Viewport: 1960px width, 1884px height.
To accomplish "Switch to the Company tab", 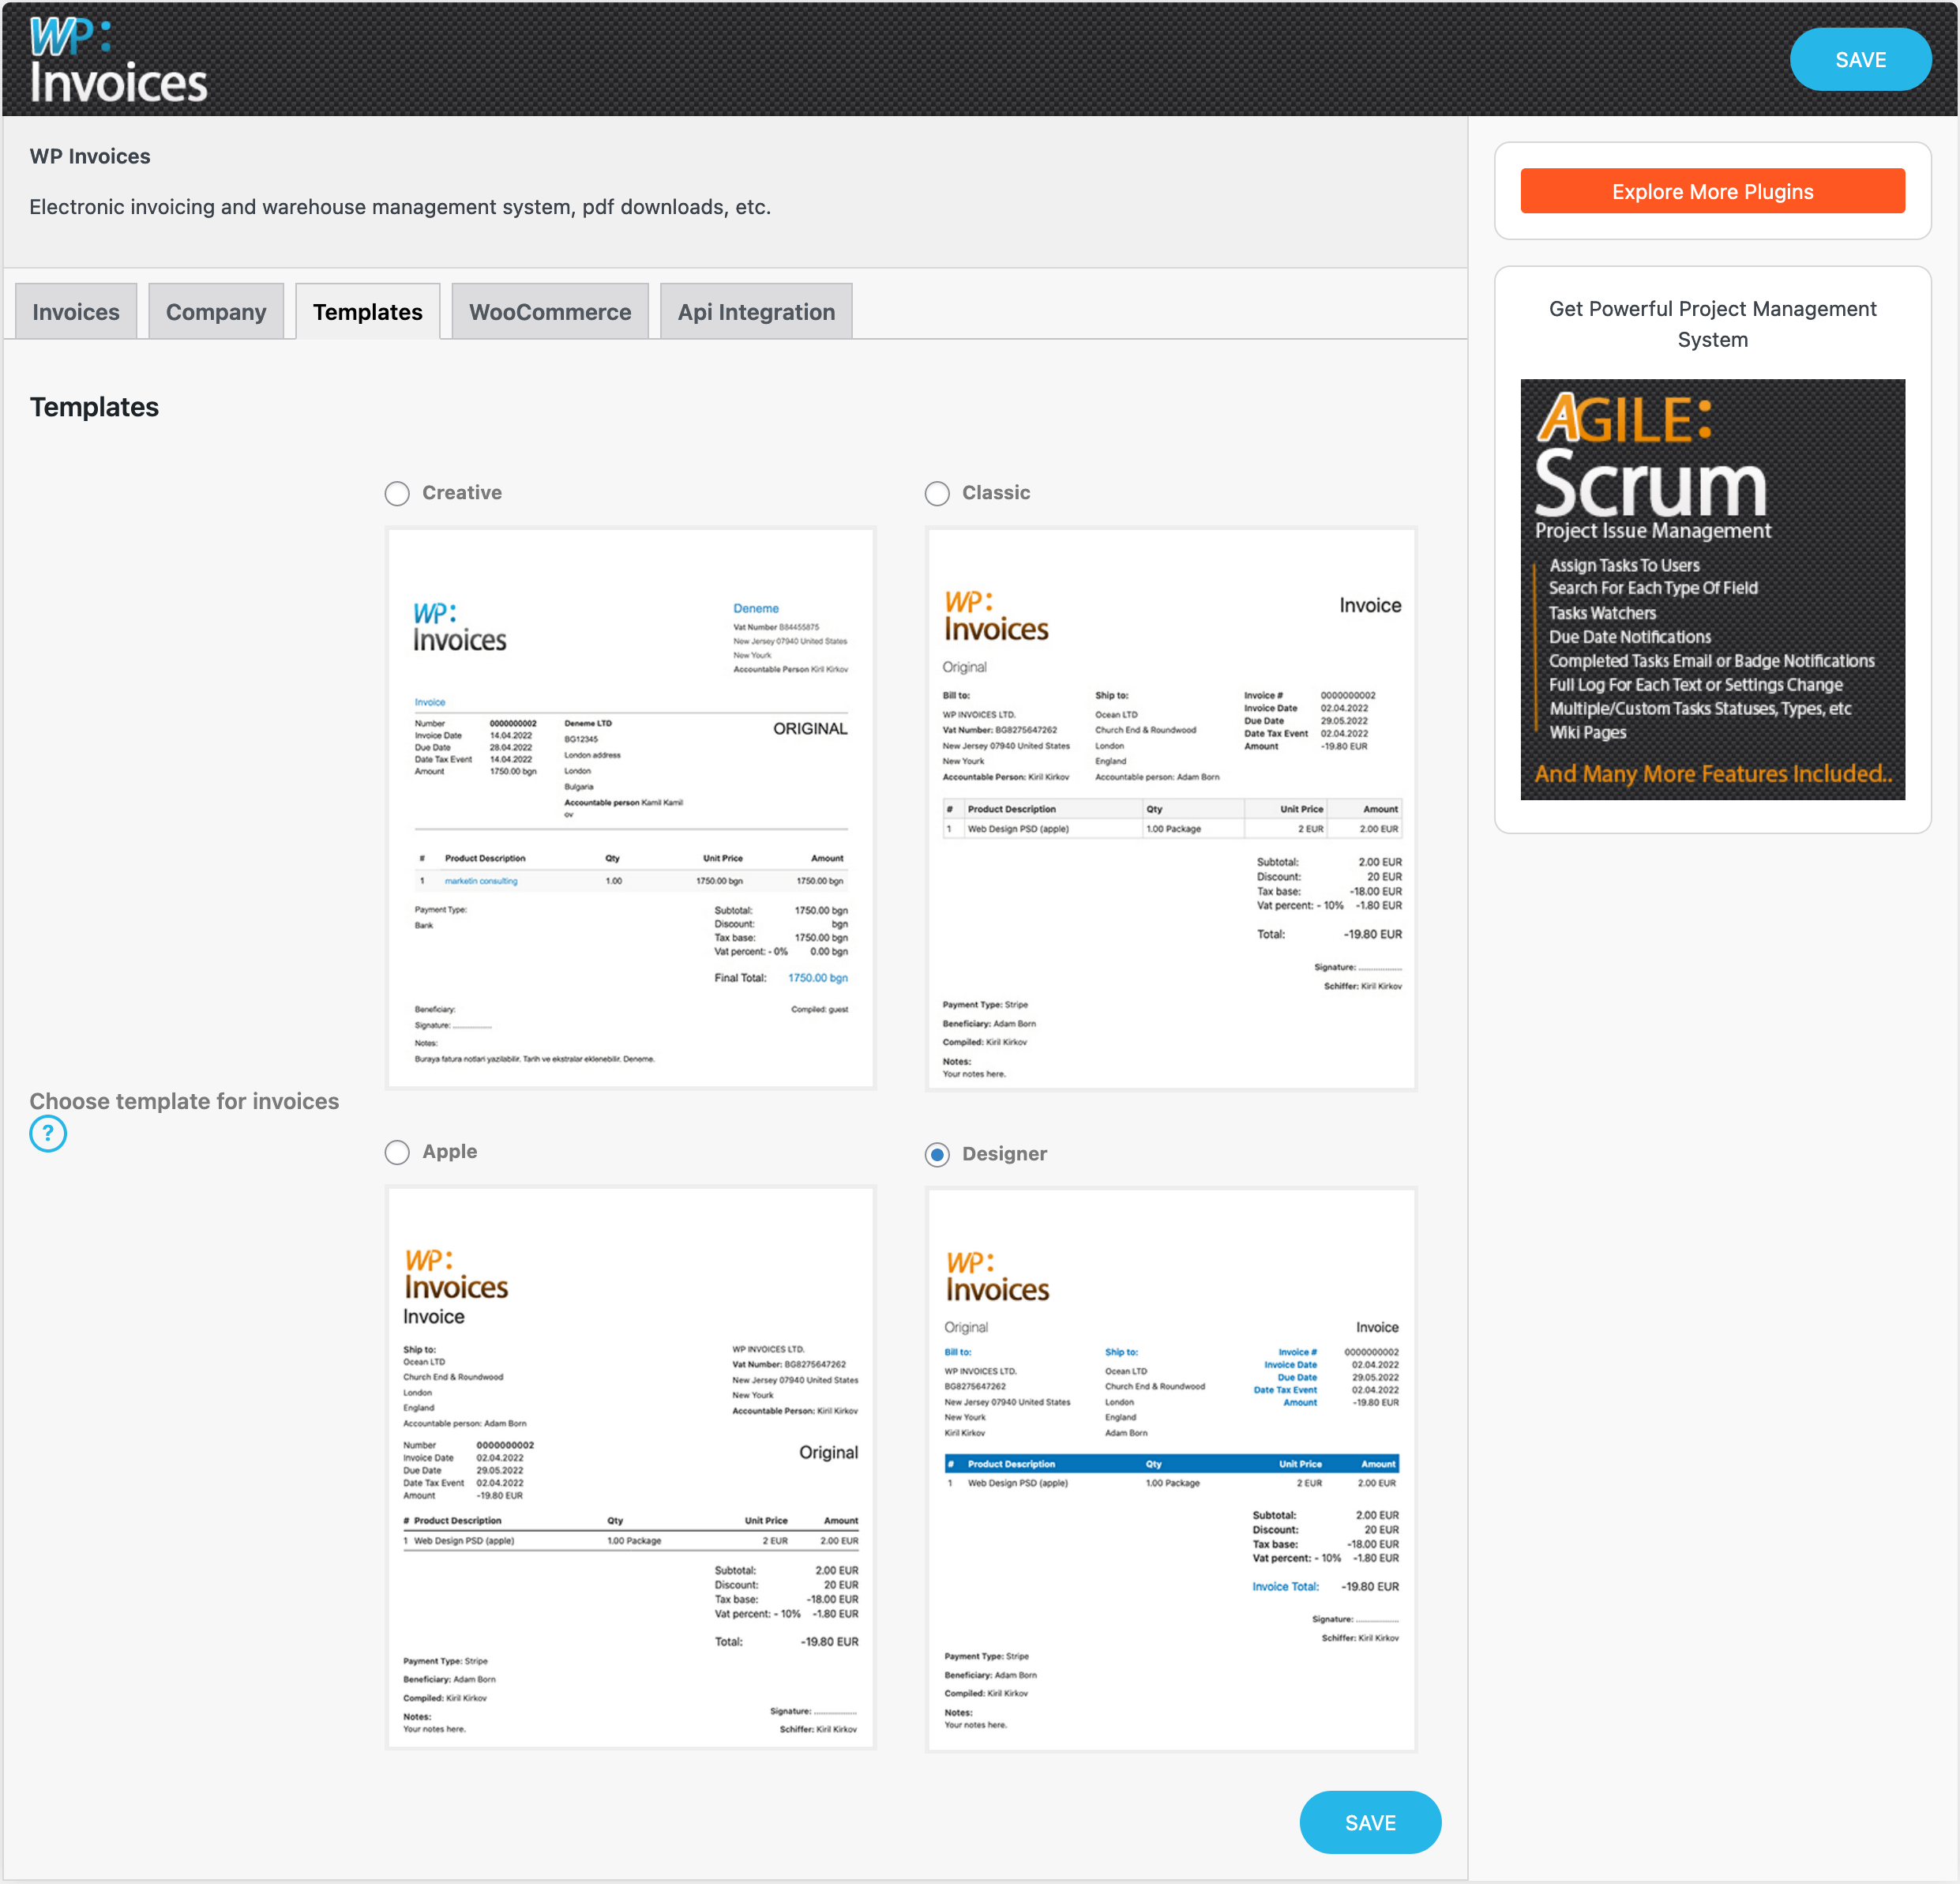I will tap(216, 312).
